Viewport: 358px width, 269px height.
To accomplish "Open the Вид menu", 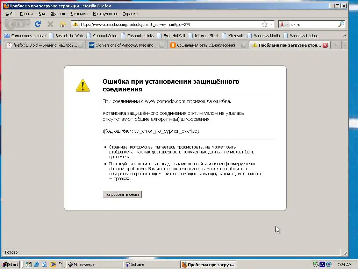I will [x=42, y=14].
